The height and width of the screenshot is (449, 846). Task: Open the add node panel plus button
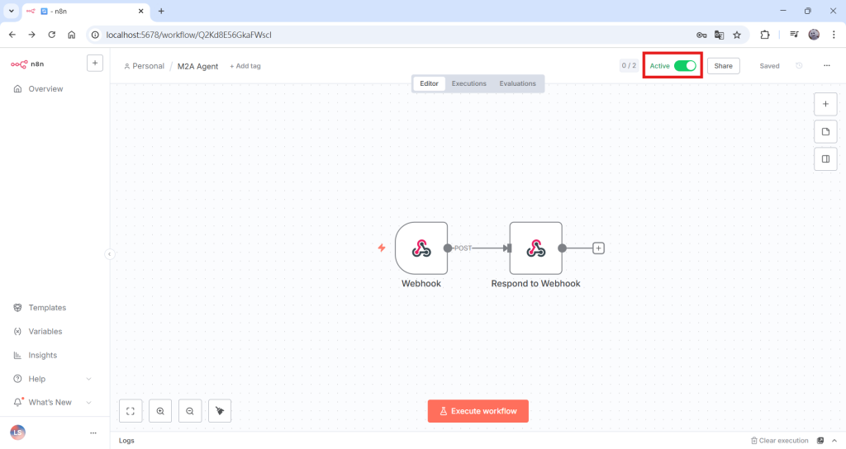click(825, 104)
